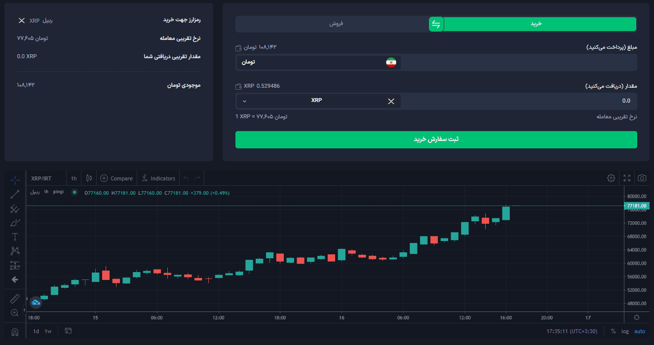
Task: Activate the zoom in tool
Action: [15, 312]
